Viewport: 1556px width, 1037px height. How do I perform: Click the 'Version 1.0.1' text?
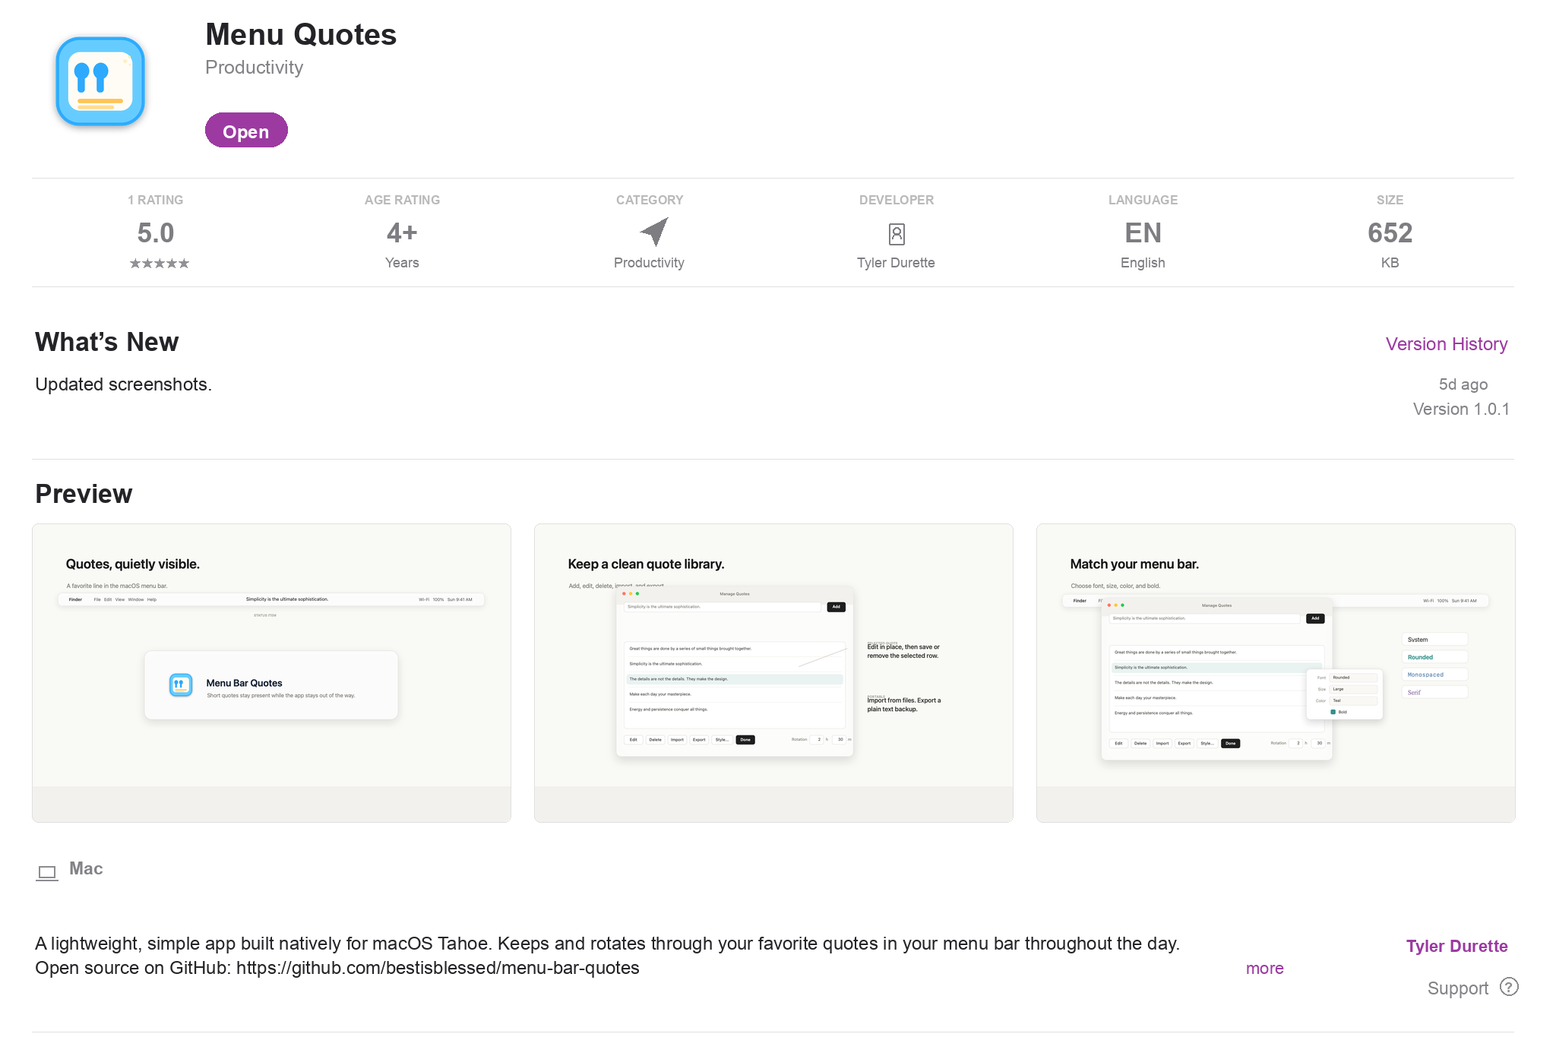[x=1460, y=409]
